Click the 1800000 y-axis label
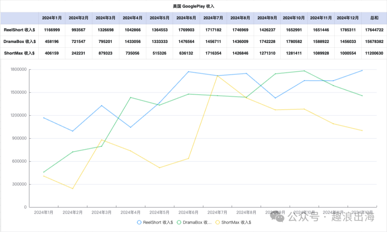Screen dimensions: 387x232 (x=19, y=69)
